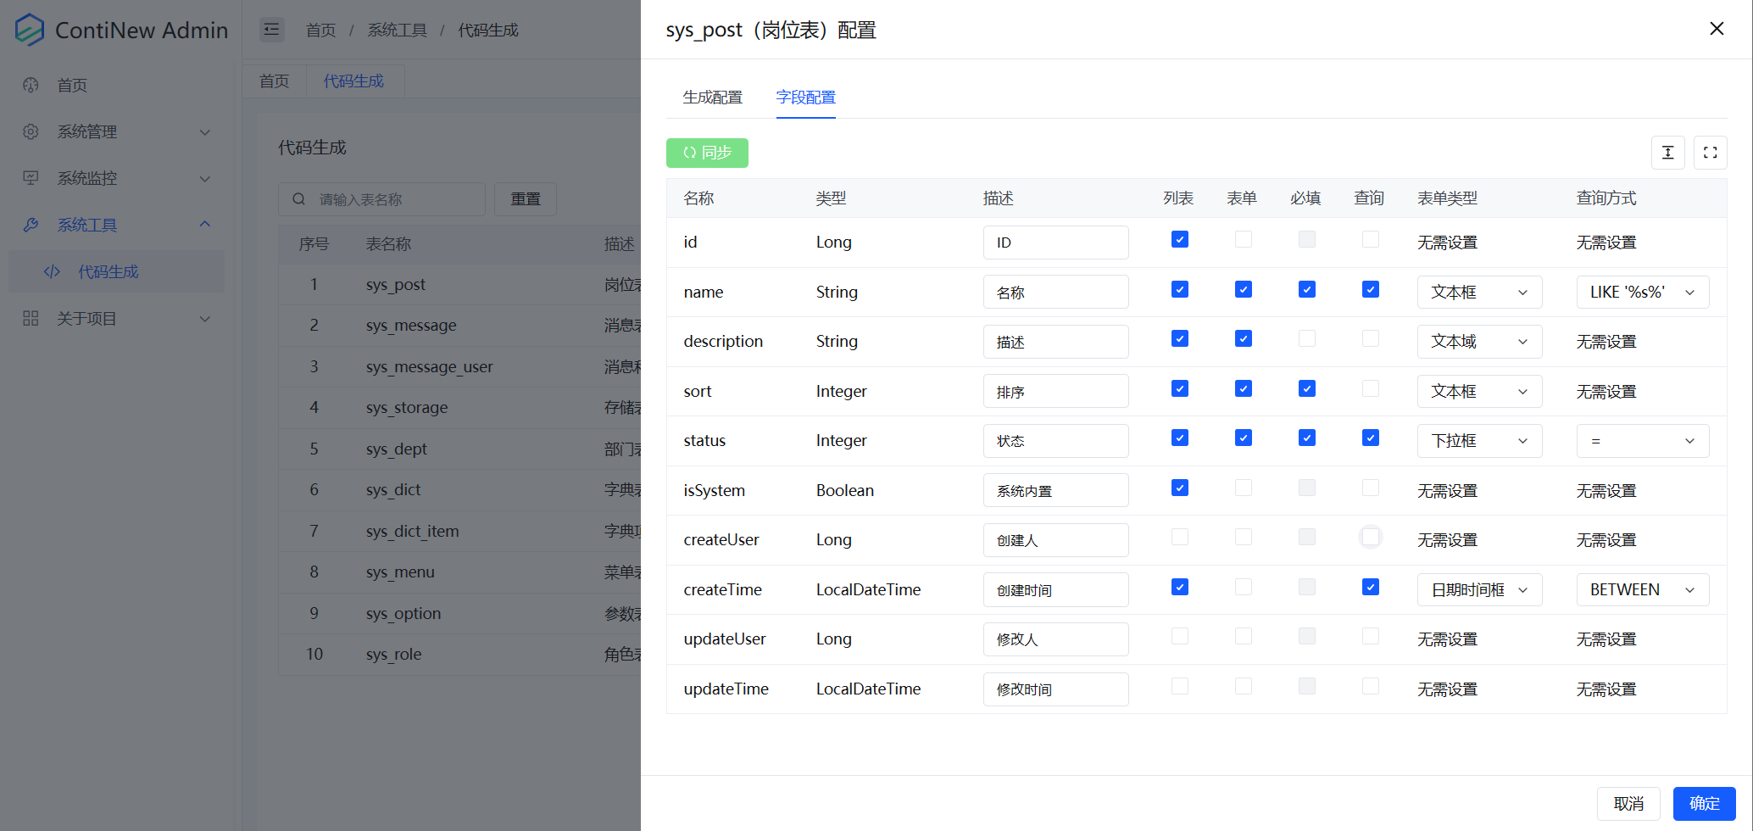Click the green 同步 sync button
1753x831 pixels.
pyautogui.click(x=707, y=153)
